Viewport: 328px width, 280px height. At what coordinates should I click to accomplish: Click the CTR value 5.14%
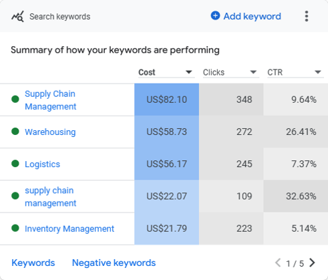point(304,229)
